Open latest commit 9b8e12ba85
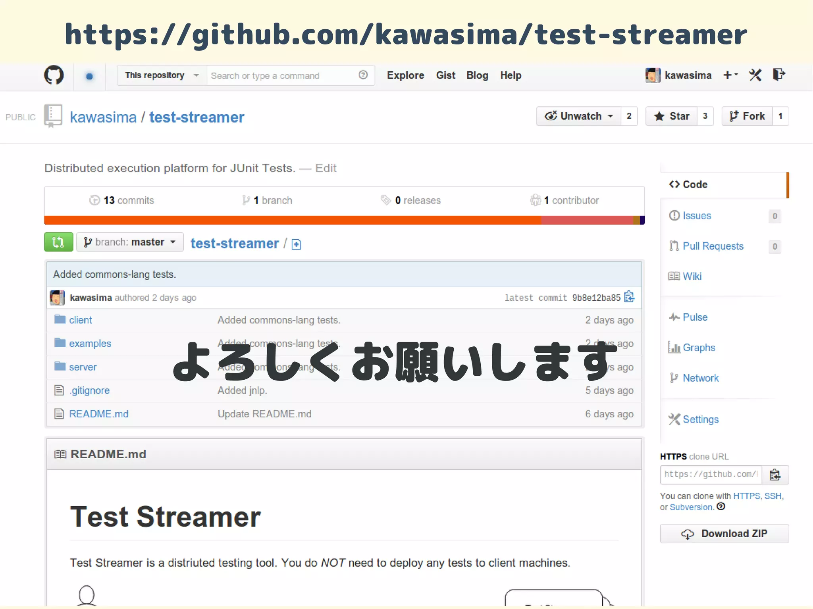 click(x=596, y=298)
